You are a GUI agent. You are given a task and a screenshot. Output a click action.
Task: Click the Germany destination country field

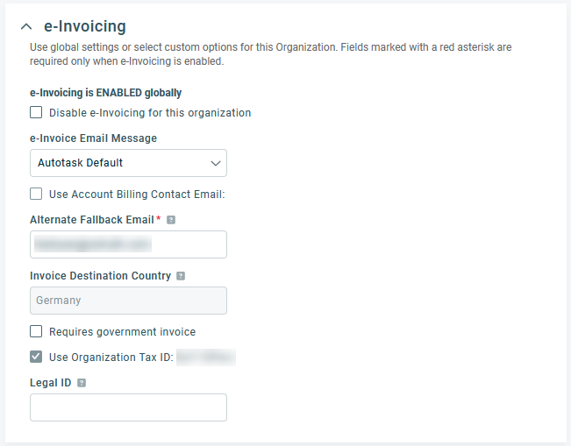point(128,301)
